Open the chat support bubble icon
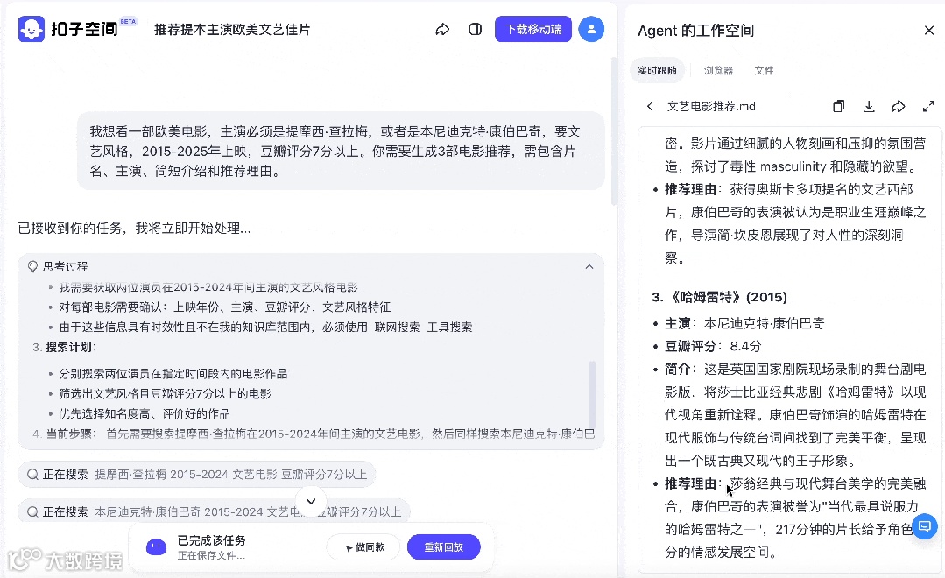 925,526
